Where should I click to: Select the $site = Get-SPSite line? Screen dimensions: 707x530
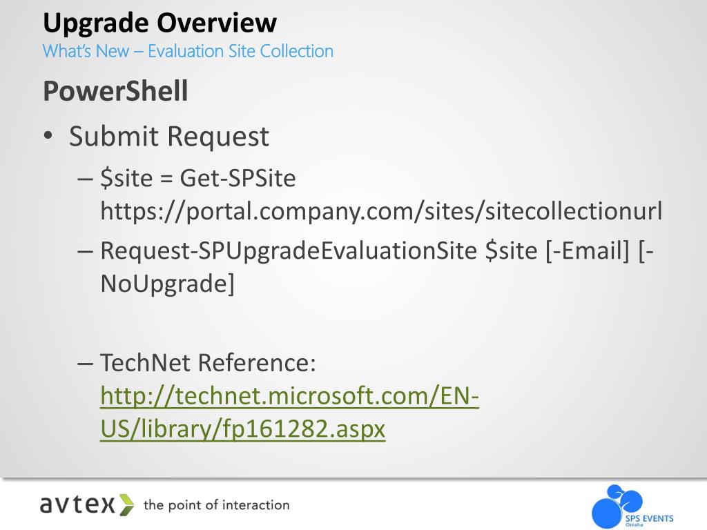point(198,178)
